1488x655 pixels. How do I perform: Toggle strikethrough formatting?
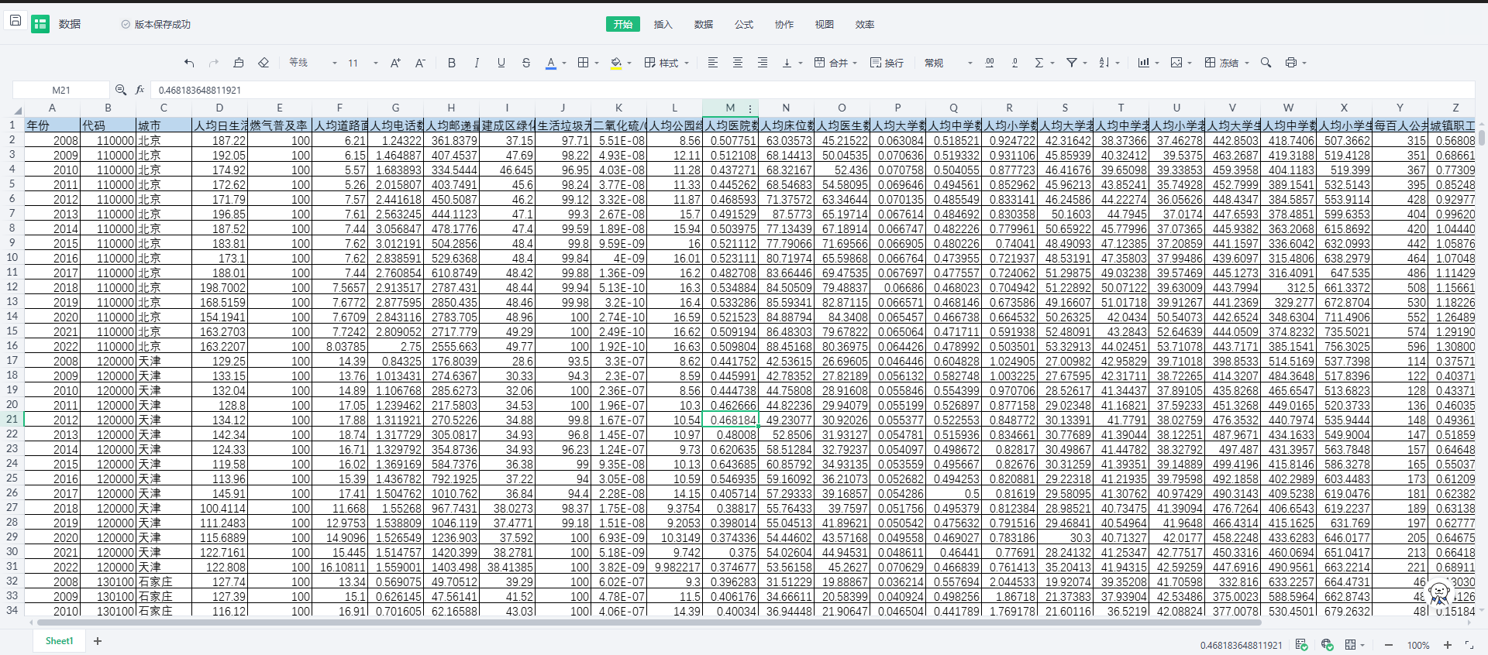click(x=526, y=63)
